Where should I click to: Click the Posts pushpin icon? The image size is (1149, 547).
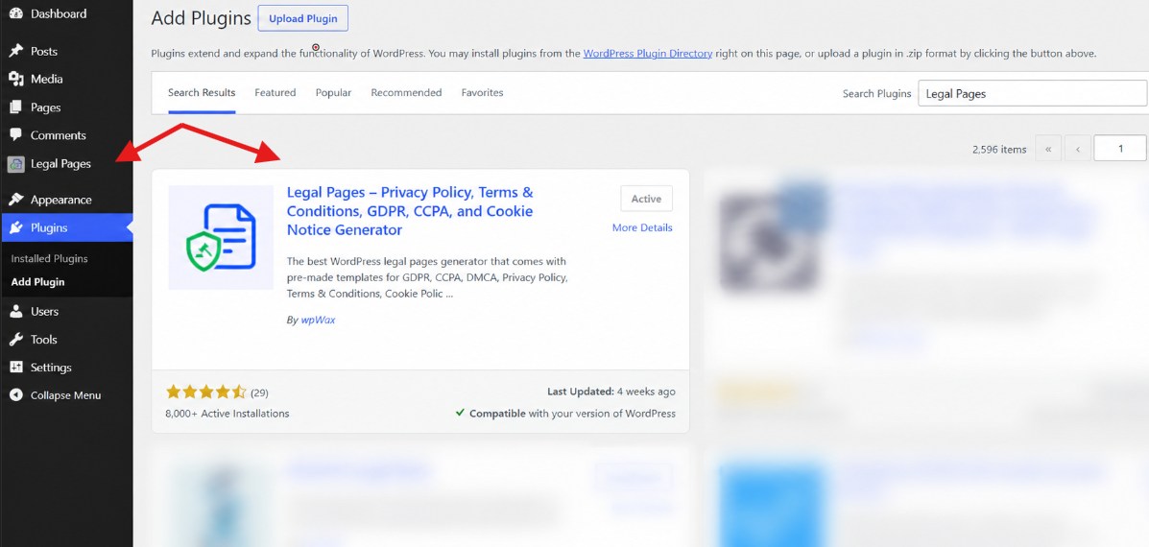tap(15, 51)
